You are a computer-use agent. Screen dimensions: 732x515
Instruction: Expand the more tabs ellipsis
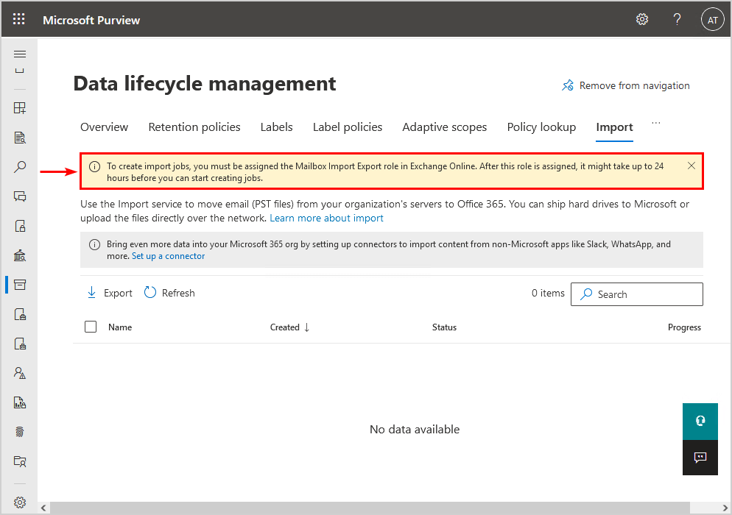tap(656, 123)
